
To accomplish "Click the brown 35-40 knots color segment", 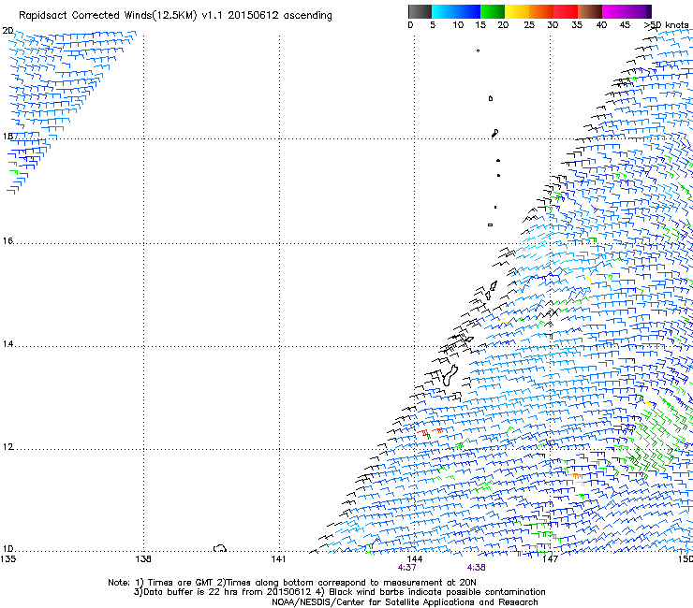I will (x=590, y=11).
